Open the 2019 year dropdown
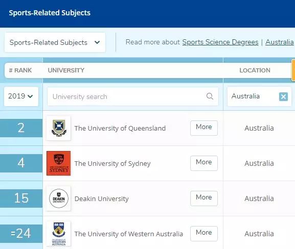The width and height of the screenshot is (295, 249). point(21,96)
